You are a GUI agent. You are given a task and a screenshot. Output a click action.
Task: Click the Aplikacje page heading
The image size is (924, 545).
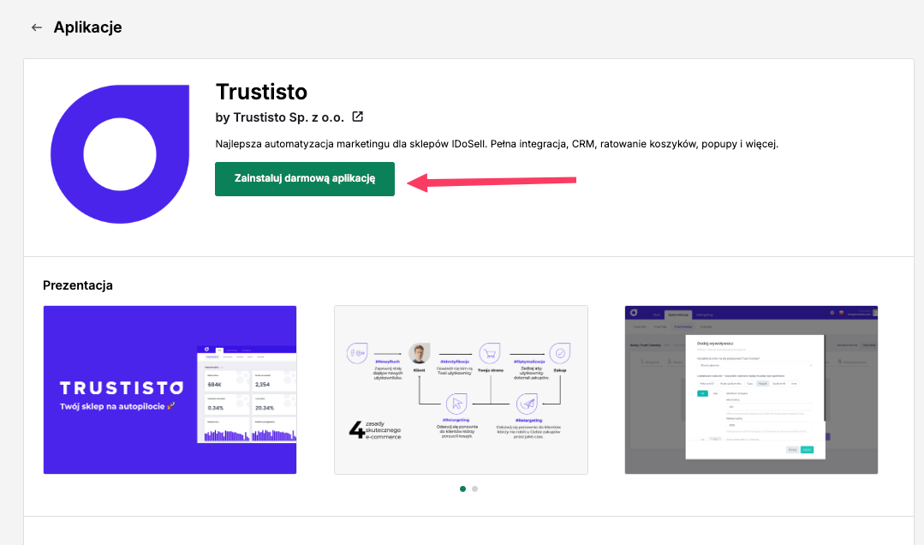click(x=88, y=27)
